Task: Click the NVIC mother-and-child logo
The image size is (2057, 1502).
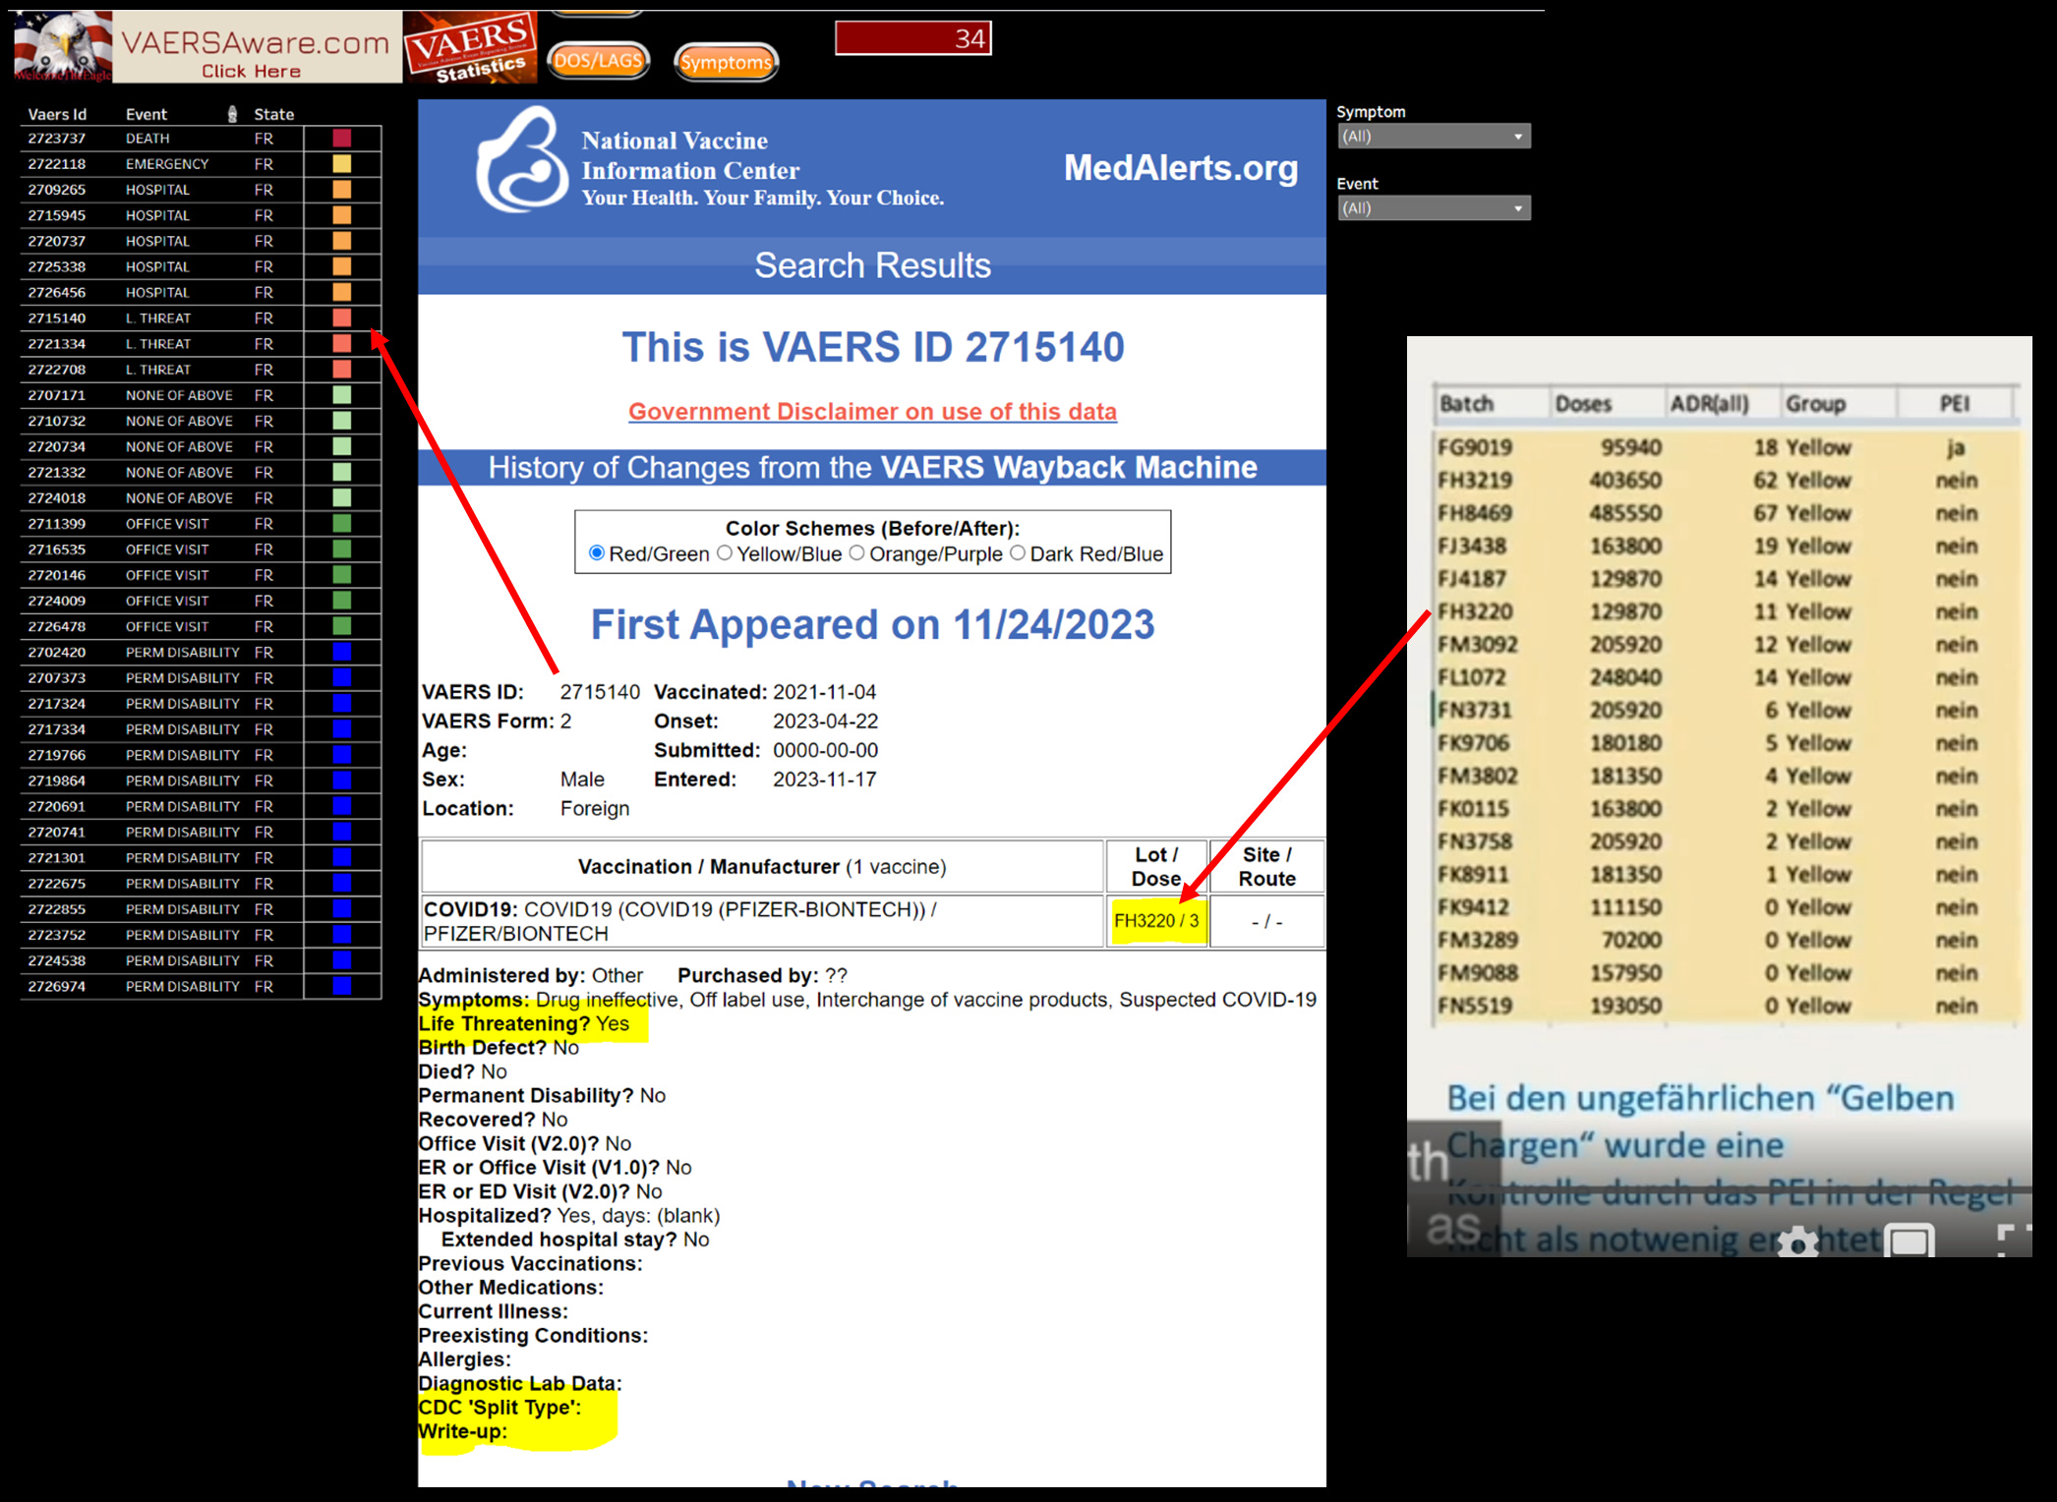Action: (x=521, y=161)
